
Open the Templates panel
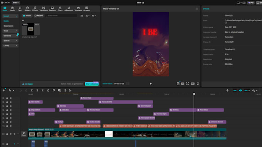78,9
